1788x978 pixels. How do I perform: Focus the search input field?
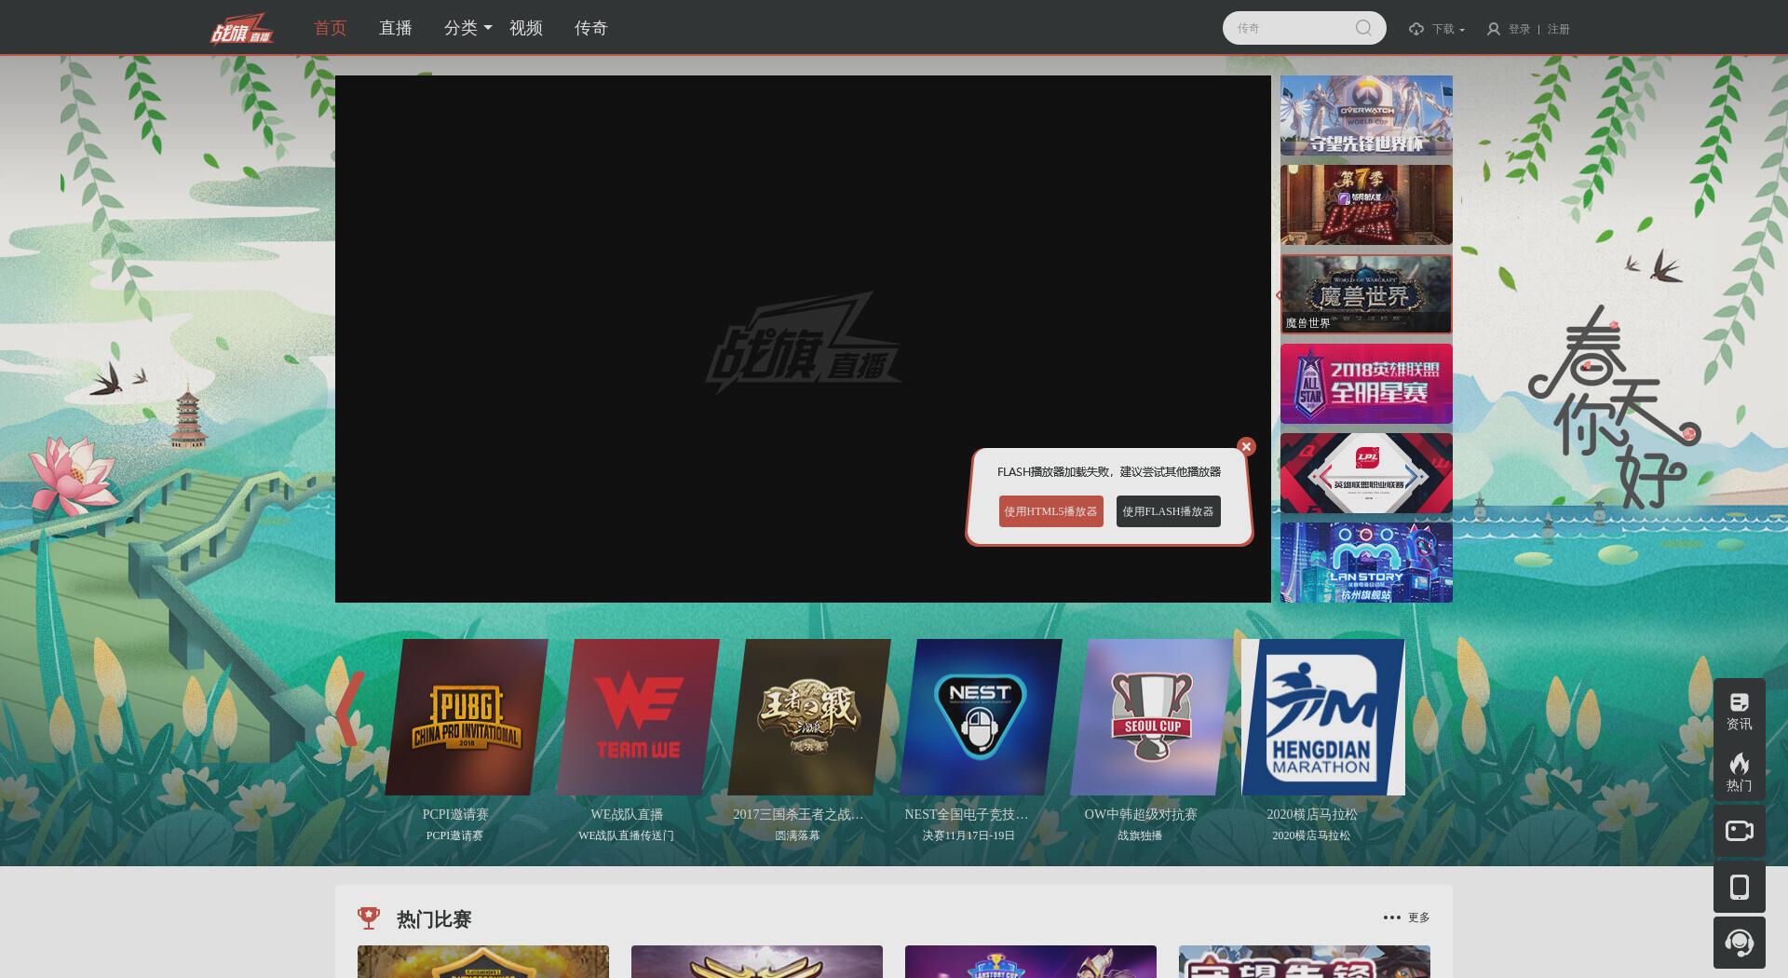click(x=1293, y=28)
